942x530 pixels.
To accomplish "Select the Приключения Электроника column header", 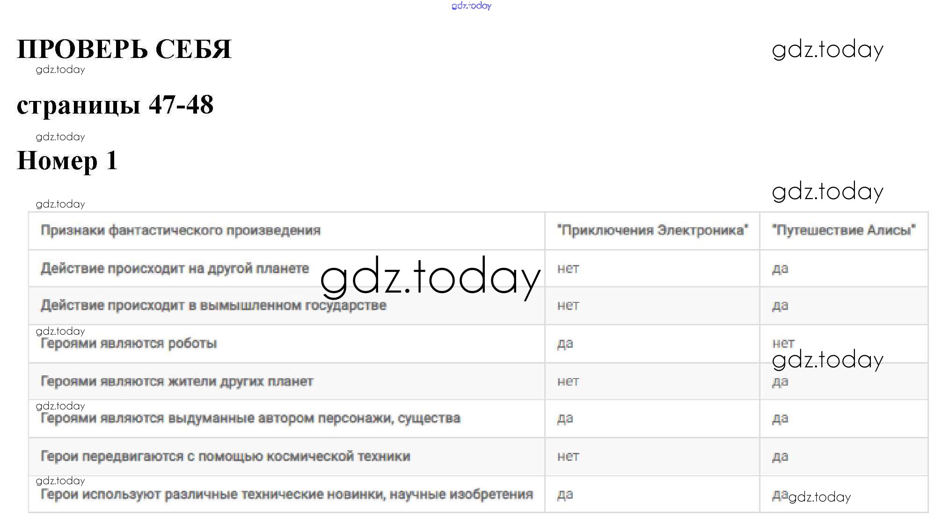I will (x=652, y=230).
